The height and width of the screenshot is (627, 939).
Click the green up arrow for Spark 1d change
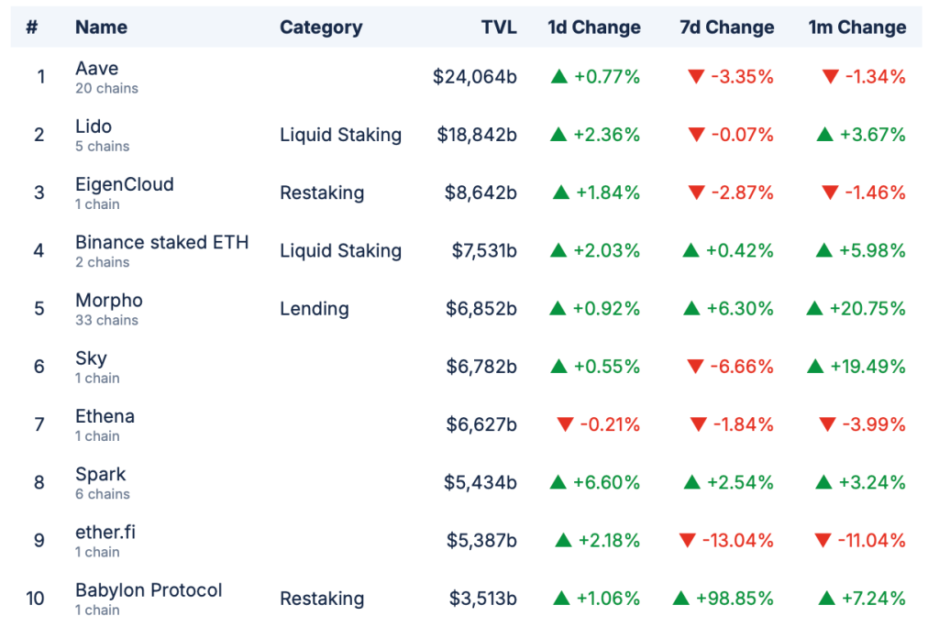click(559, 482)
